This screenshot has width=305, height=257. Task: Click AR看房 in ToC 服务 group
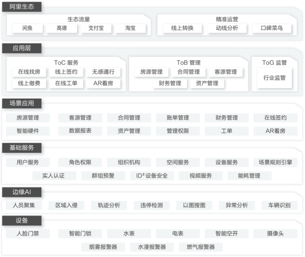pos(103,83)
